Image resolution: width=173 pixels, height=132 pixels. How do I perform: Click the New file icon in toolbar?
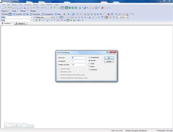pos(3,8)
